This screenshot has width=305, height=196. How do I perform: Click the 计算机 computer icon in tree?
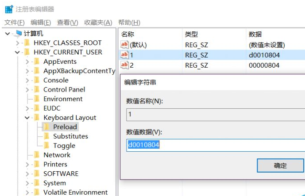click(x=18, y=34)
